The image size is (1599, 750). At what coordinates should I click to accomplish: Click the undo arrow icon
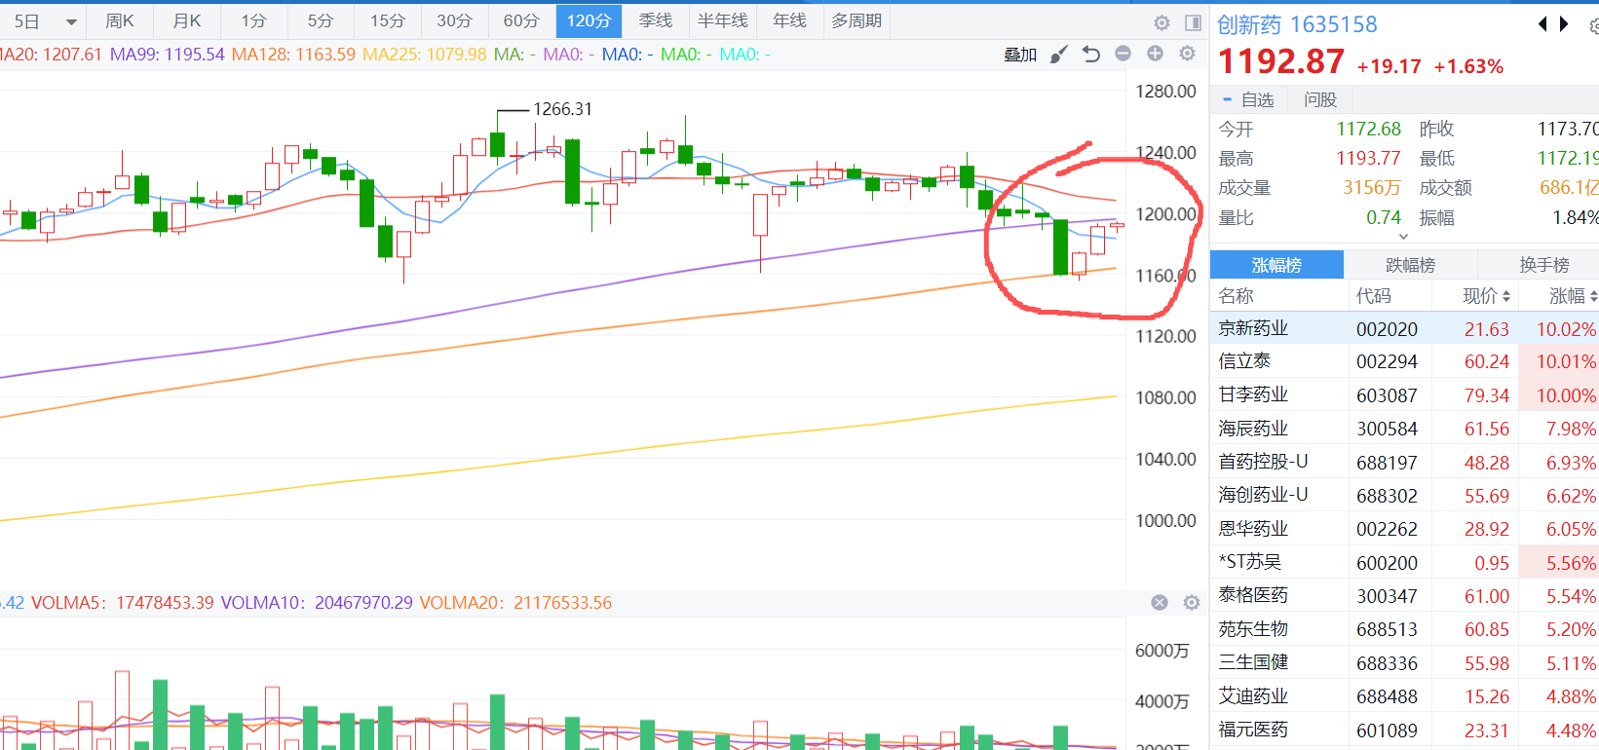[1091, 55]
